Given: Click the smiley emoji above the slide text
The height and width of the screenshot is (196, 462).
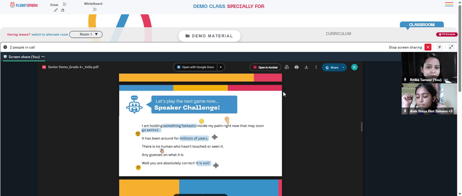Looking at the screenshot, I should click(201, 121).
